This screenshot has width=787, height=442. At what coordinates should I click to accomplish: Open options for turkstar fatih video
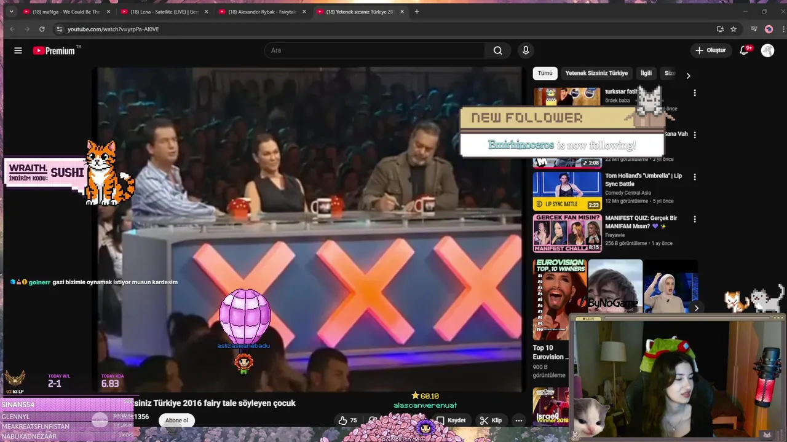click(x=695, y=93)
